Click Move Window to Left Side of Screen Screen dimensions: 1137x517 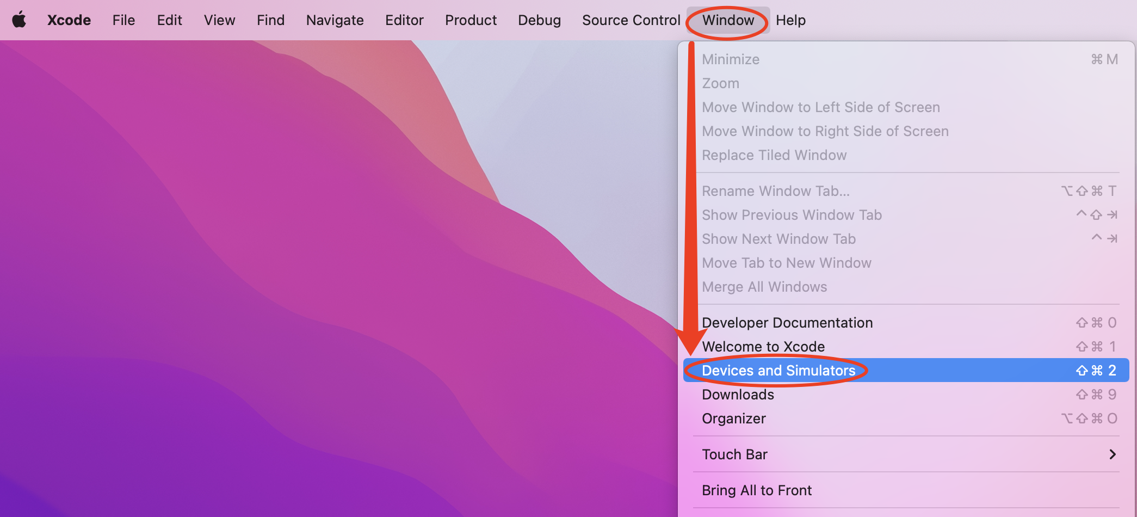click(906, 107)
